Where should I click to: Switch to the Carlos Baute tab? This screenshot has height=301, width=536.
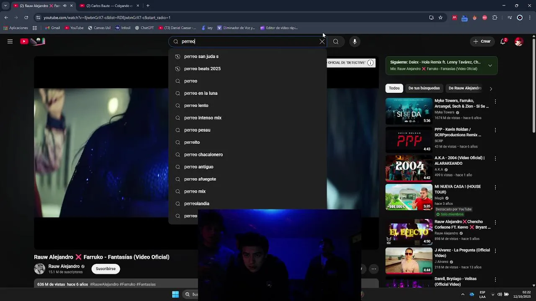coord(109,6)
